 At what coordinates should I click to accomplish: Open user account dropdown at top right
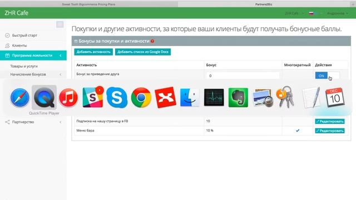pos(338,13)
